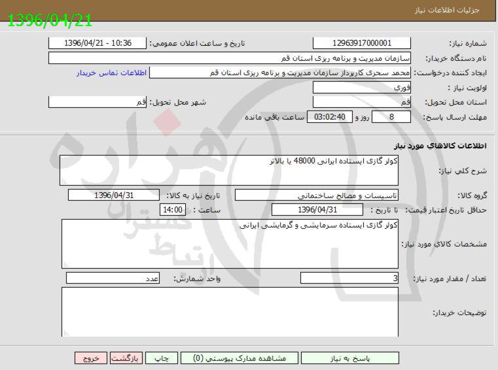498x370 pixels.
Task: Click the بازگشت back button
Action: [126, 358]
